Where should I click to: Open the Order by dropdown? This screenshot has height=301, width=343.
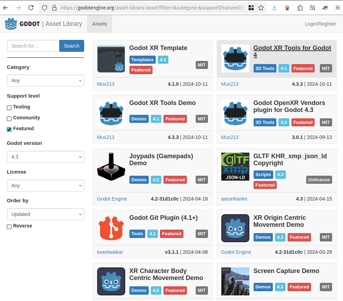point(46,214)
